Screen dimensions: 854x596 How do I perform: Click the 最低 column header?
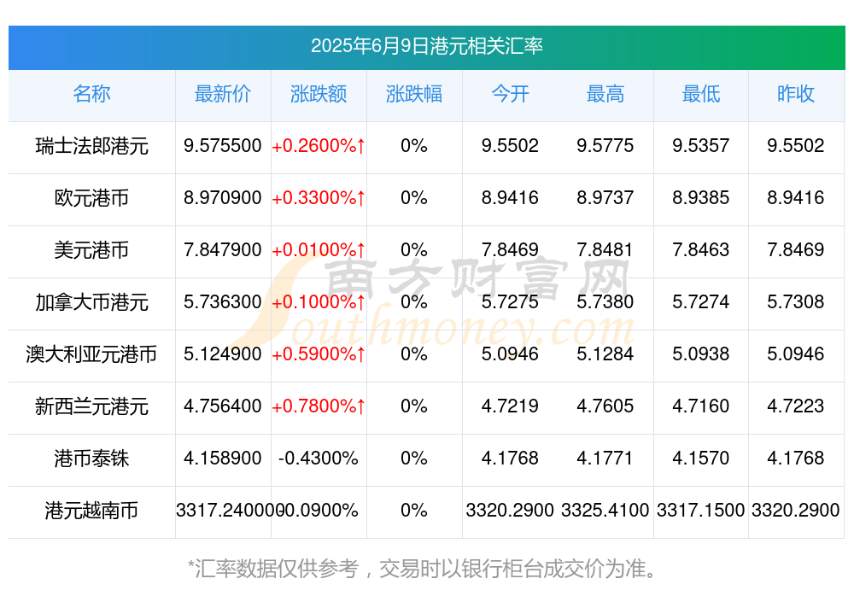(701, 94)
